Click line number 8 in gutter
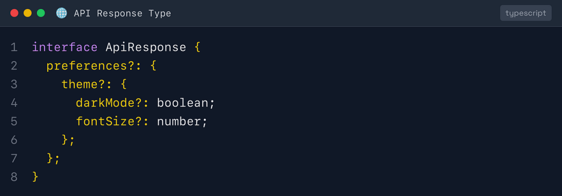This screenshot has height=196, width=562. [x=14, y=177]
